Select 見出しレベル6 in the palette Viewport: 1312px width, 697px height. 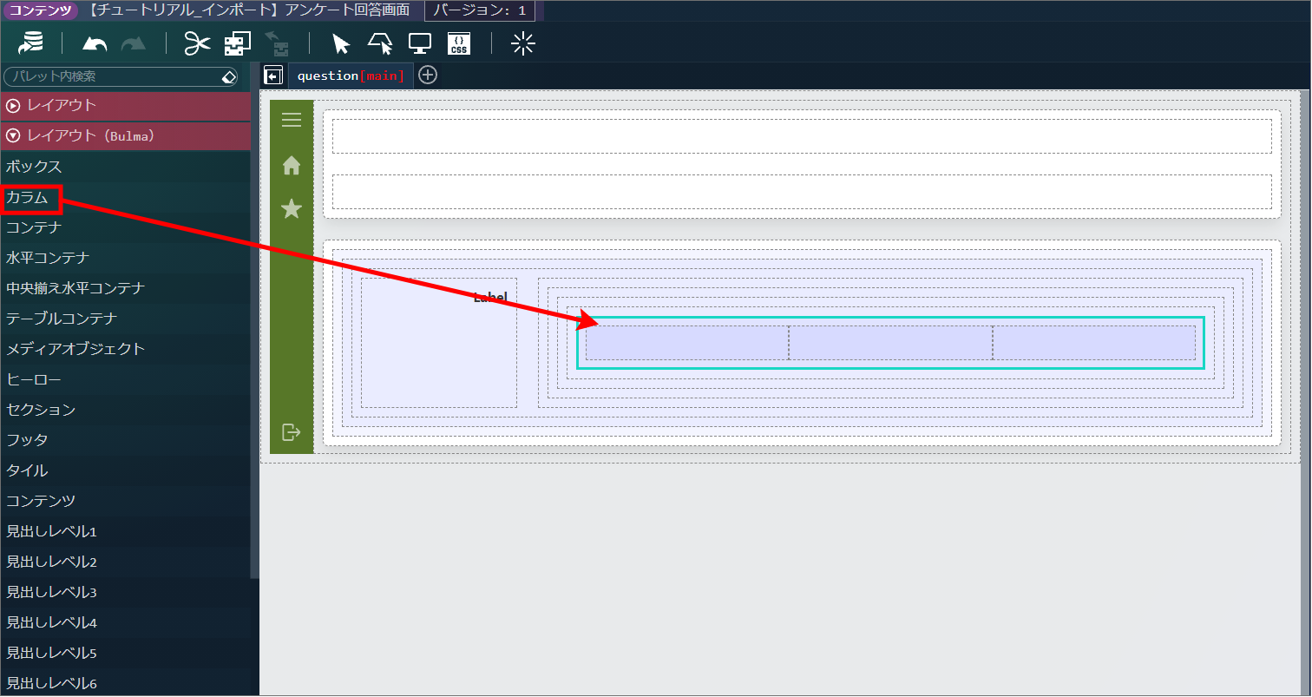click(x=125, y=683)
